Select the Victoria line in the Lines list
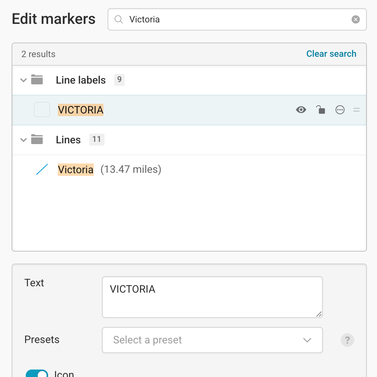The height and width of the screenshot is (377, 377). (76, 169)
